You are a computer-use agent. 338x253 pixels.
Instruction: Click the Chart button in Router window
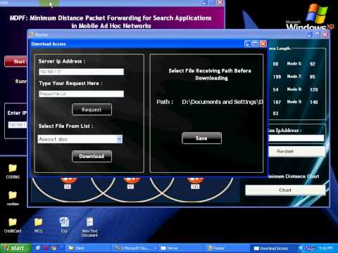285,190
